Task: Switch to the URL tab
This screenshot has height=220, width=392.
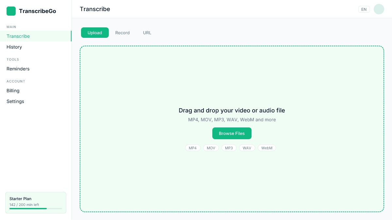Action: 147,33
